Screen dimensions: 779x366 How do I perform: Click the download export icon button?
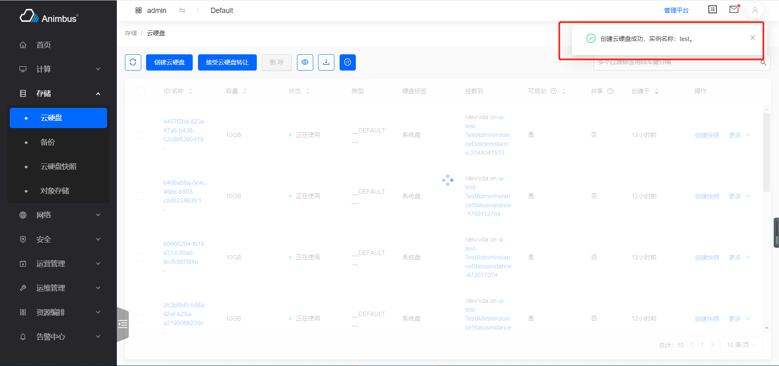[x=326, y=62]
